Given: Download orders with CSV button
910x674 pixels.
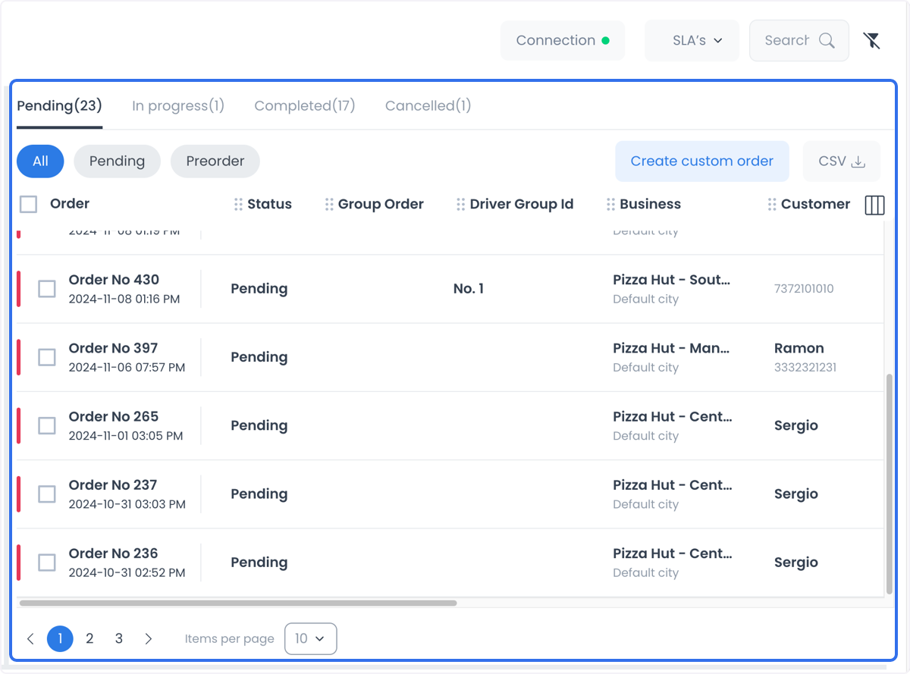Looking at the screenshot, I should pyautogui.click(x=842, y=161).
